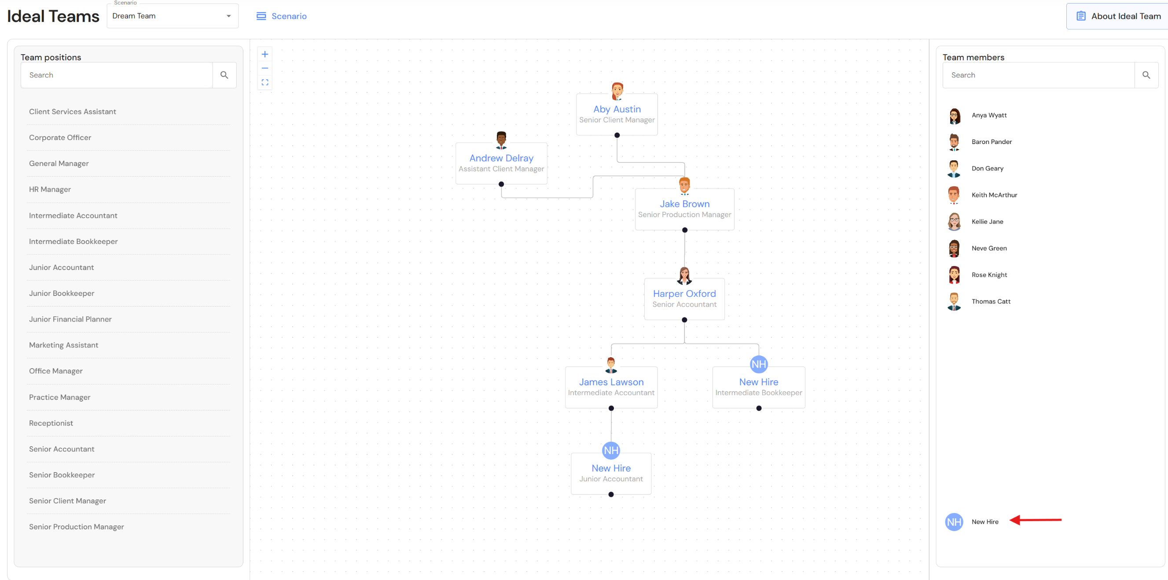1168x580 pixels.
Task: Click Jake Brown's name in chart
Action: (684, 204)
